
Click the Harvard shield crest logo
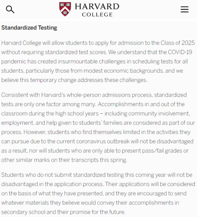pos(65,9)
